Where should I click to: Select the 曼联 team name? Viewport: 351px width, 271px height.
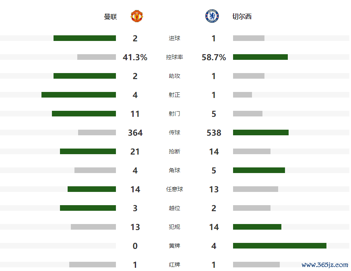tap(110, 17)
